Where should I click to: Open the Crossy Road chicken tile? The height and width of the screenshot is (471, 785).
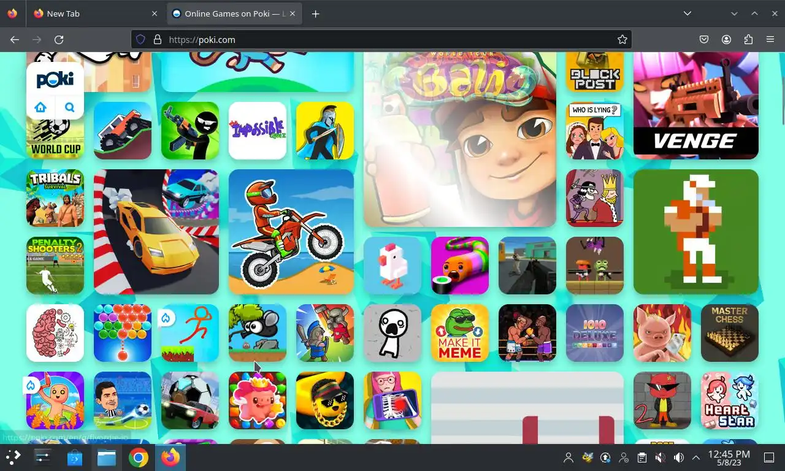[x=392, y=266]
